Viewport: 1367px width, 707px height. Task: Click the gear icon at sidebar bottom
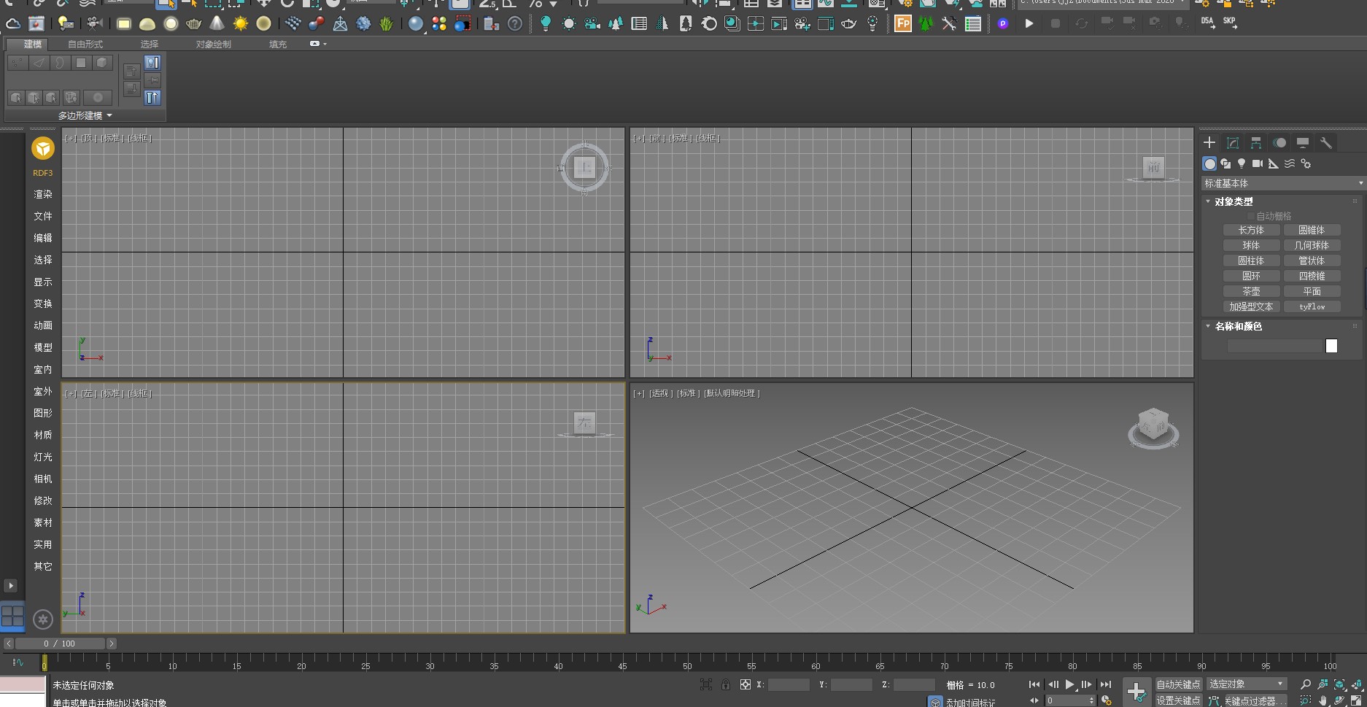click(43, 619)
